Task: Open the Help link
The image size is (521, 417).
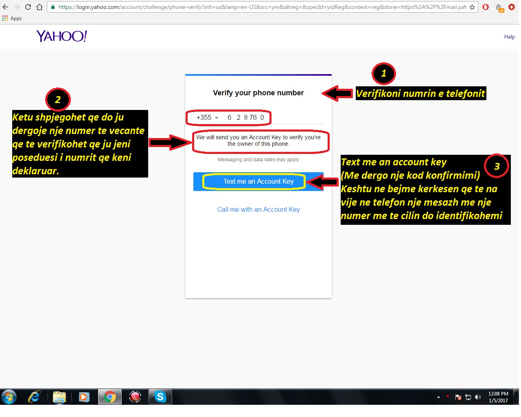Action: click(x=510, y=37)
